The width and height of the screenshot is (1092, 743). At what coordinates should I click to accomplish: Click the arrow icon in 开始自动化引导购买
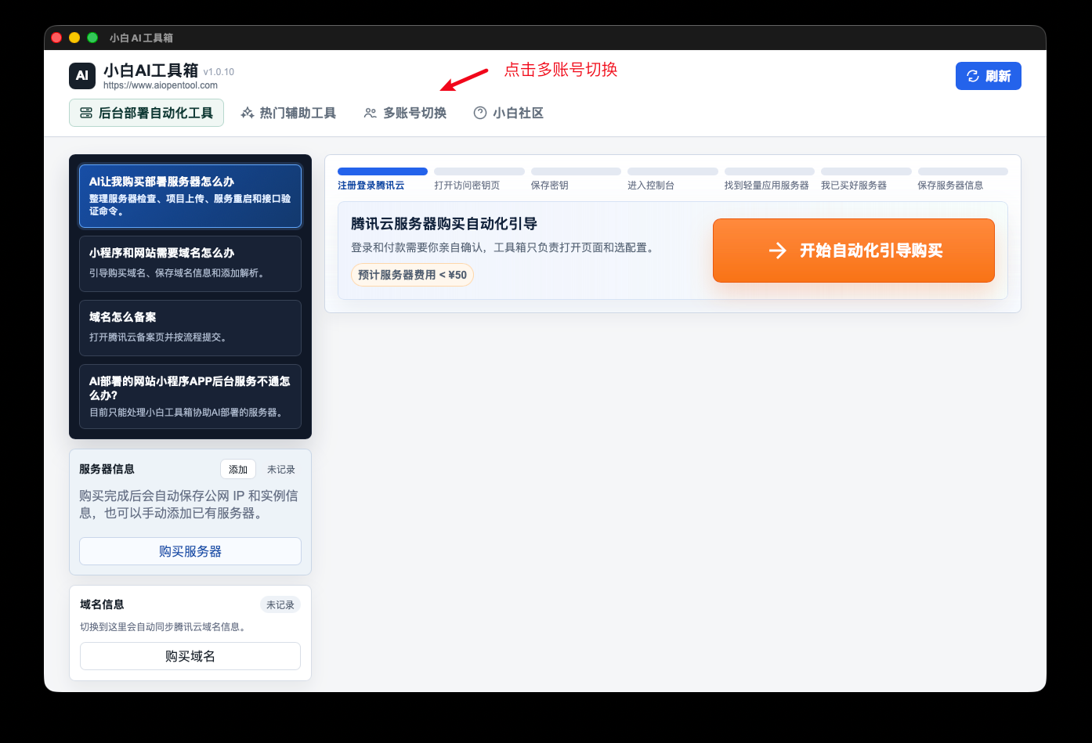point(777,251)
